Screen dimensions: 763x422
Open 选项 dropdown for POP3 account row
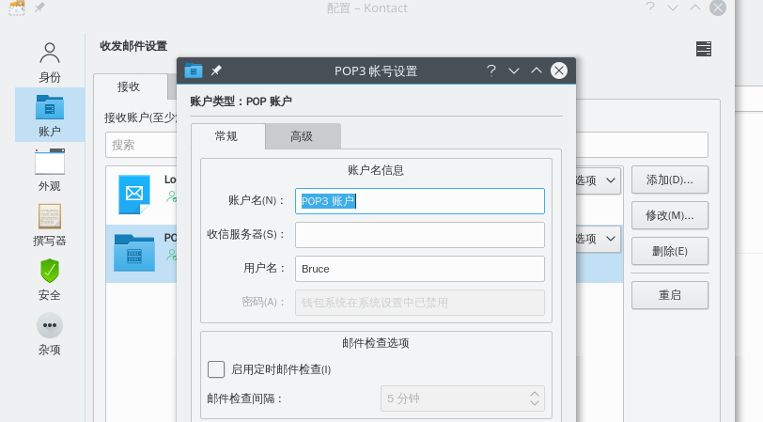tap(598, 239)
